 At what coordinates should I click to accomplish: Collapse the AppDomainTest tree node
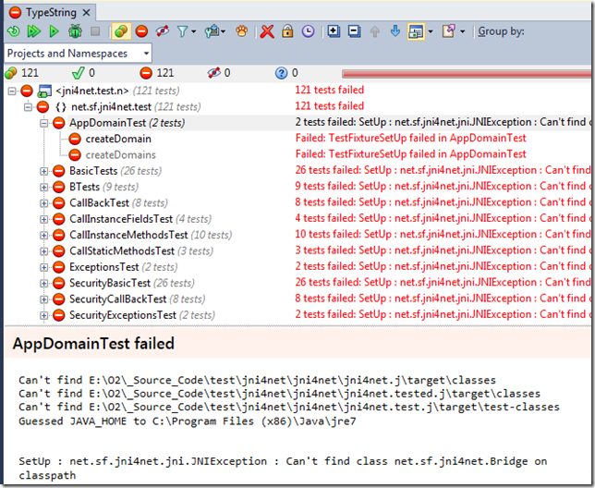[x=43, y=123]
